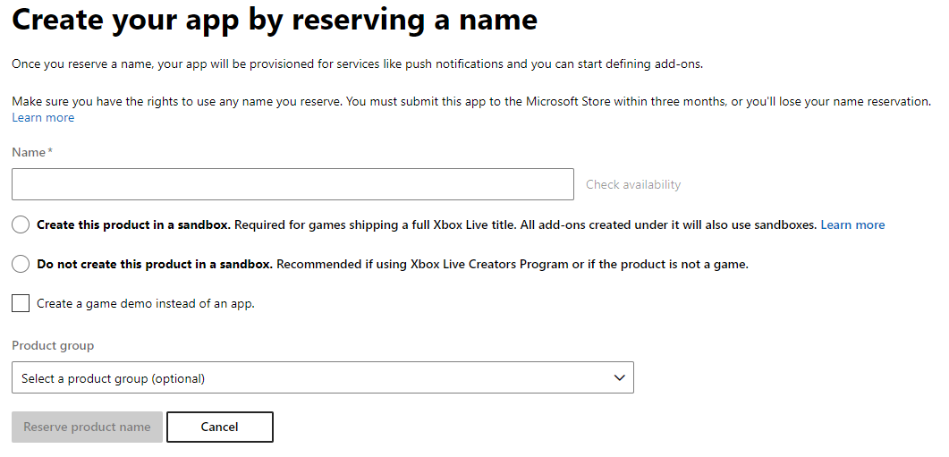
Task: Click the Cancel button
Action: pos(220,427)
